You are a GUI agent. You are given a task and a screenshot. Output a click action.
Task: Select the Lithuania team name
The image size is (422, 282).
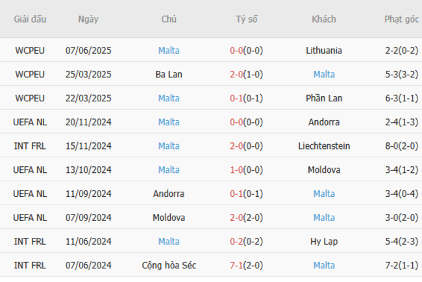tap(324, 50)
